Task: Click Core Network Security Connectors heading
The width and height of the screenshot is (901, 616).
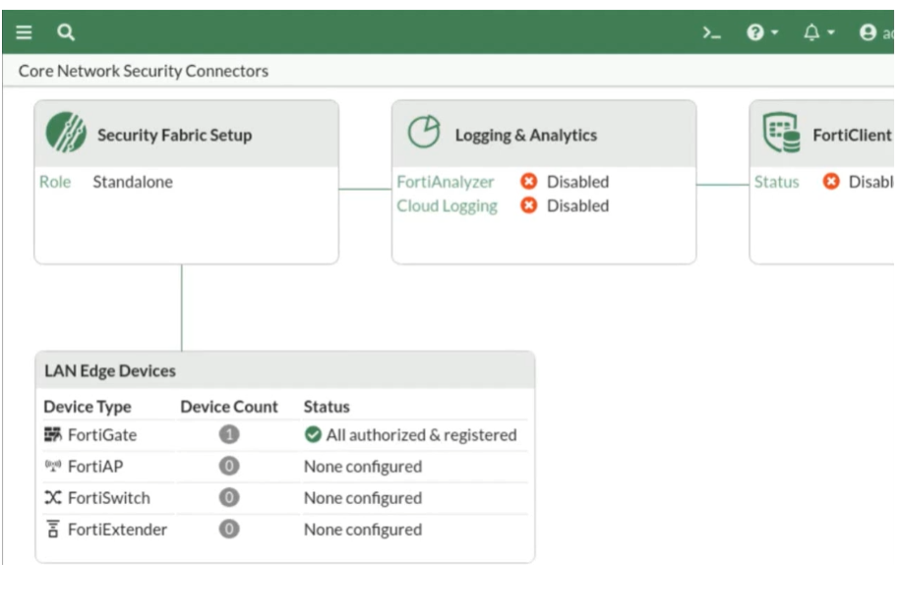Action: click(143, 71)
